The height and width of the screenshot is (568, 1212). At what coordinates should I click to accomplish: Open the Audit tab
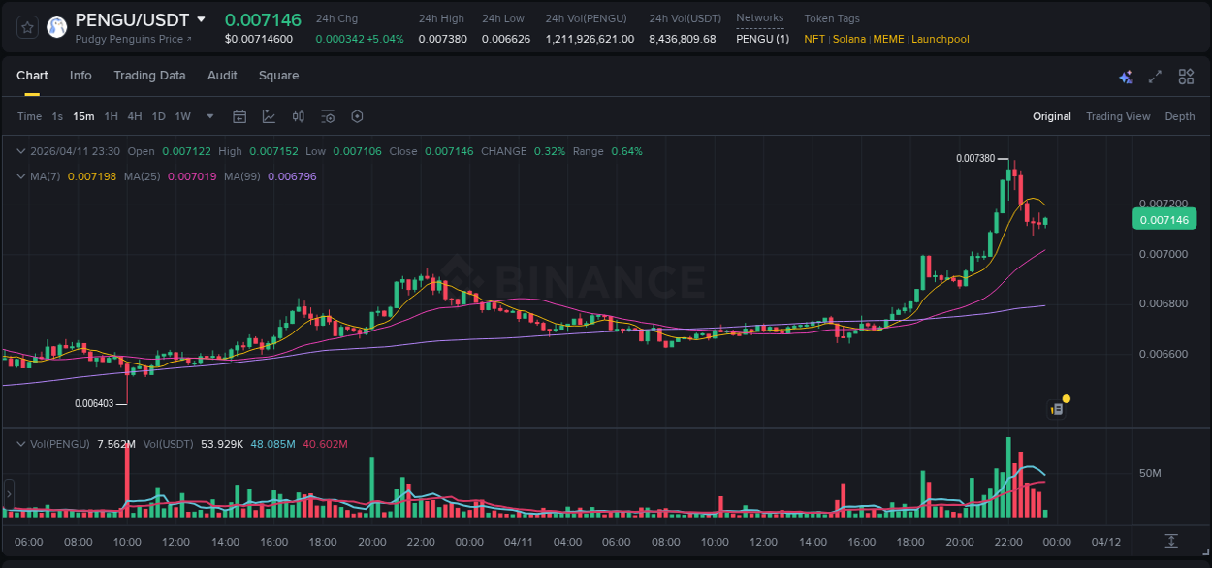coord(222,76)
